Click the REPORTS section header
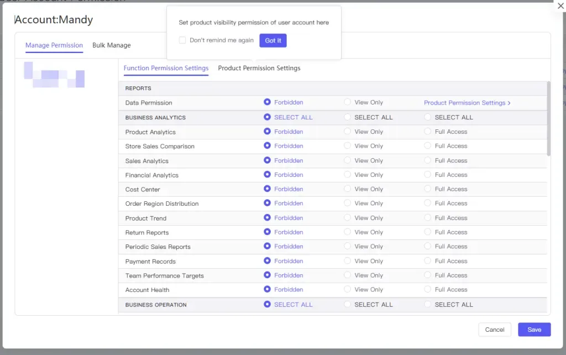 [138, 88]
